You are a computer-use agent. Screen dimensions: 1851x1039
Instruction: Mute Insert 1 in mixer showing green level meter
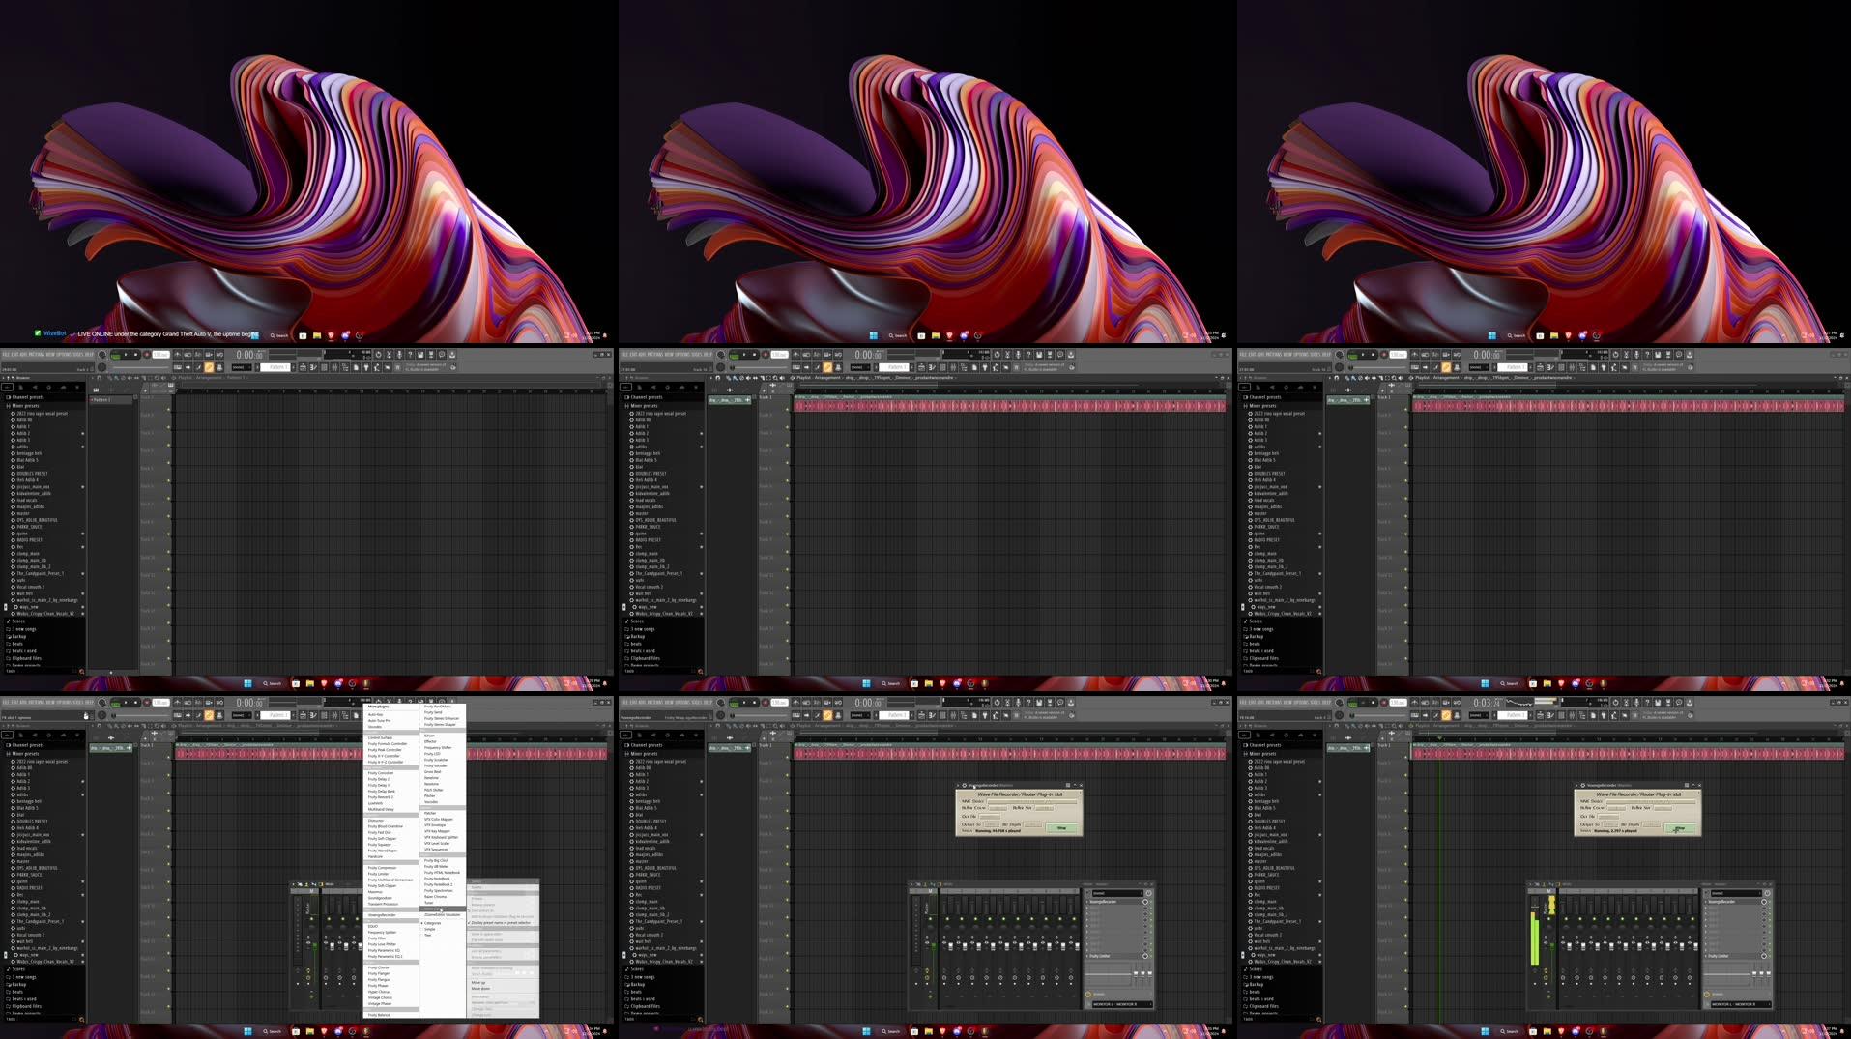[x=1566, y=919]
